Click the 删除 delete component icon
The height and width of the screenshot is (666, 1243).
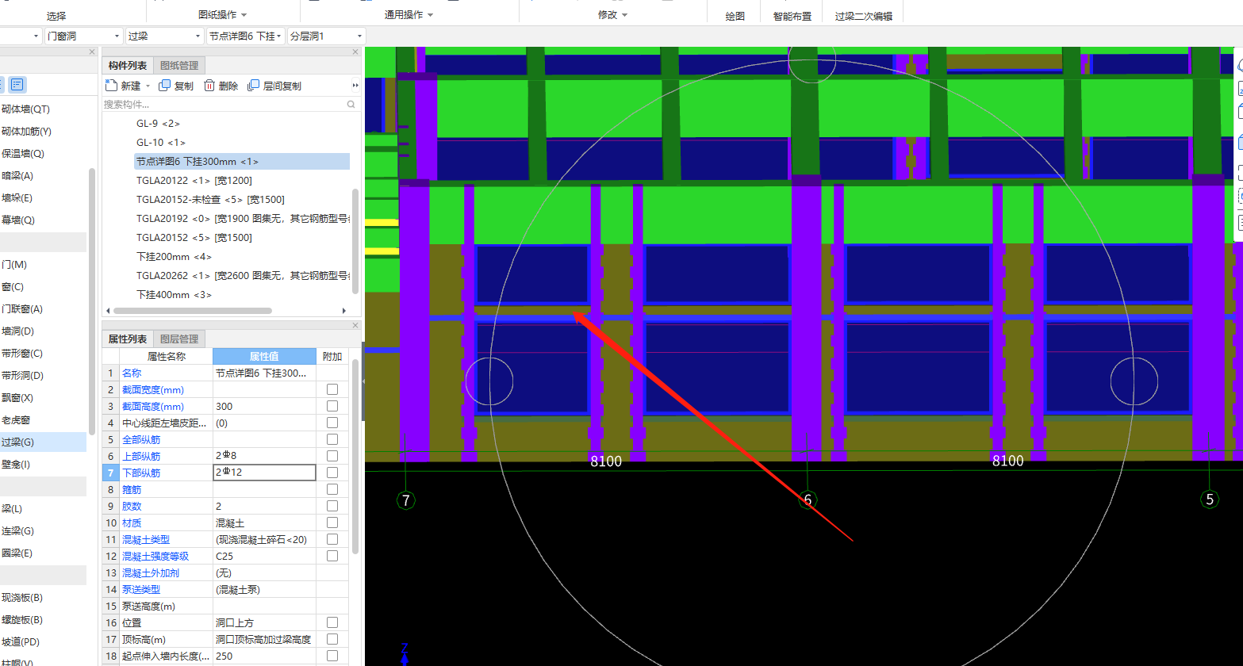(x=209, y=86)
